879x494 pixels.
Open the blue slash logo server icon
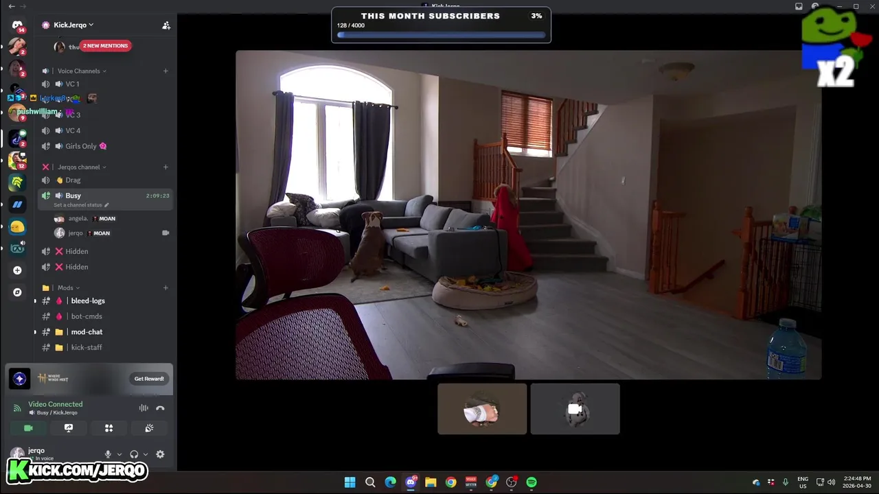click(x=17, y=204)
